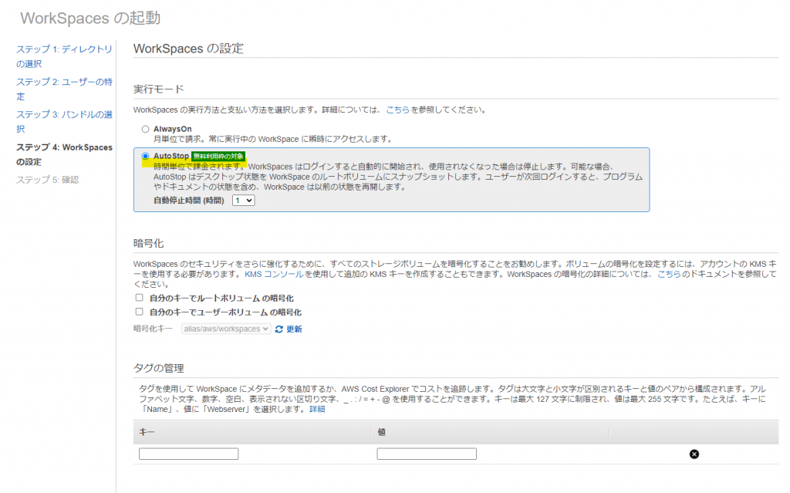This screenshot has width=790, height=493.
Task: Click Step 5: 確認 in the sidebar
Action: 47,180
